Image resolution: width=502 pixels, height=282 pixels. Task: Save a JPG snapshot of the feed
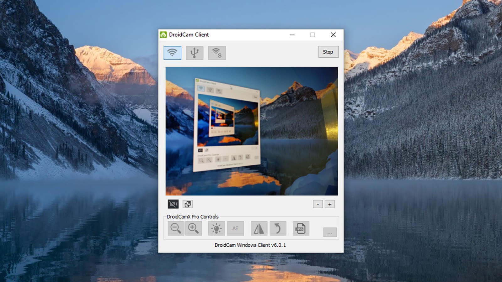tap(301, 228)
